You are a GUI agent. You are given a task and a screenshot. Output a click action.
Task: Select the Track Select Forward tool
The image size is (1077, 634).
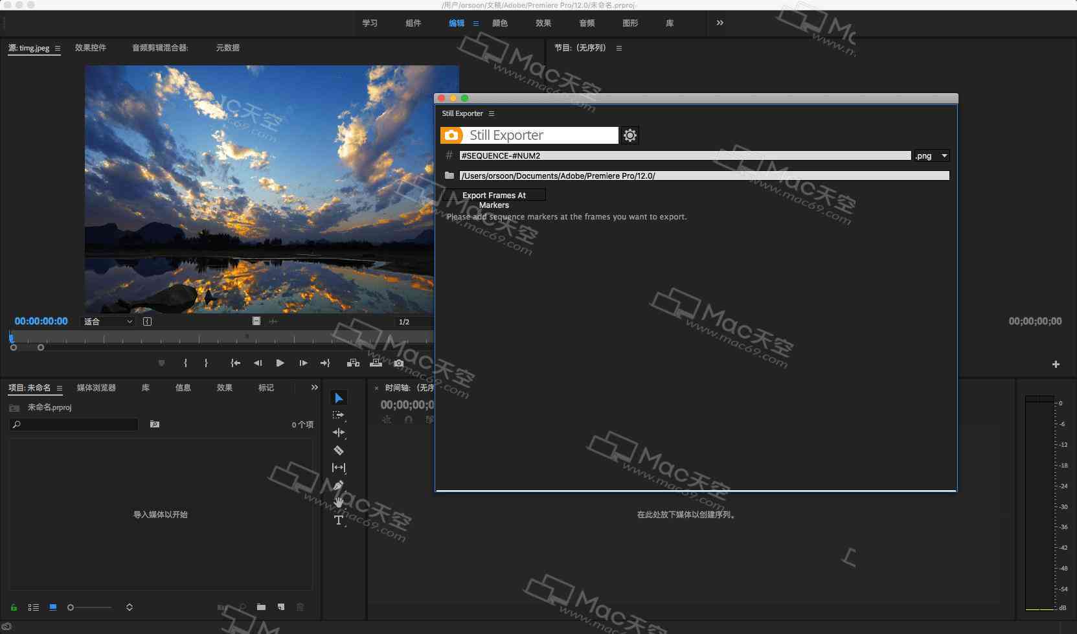pos(338,415)
